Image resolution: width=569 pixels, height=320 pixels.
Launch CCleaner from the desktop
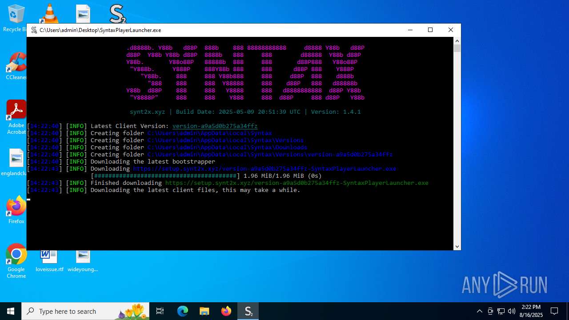point(16,66)
